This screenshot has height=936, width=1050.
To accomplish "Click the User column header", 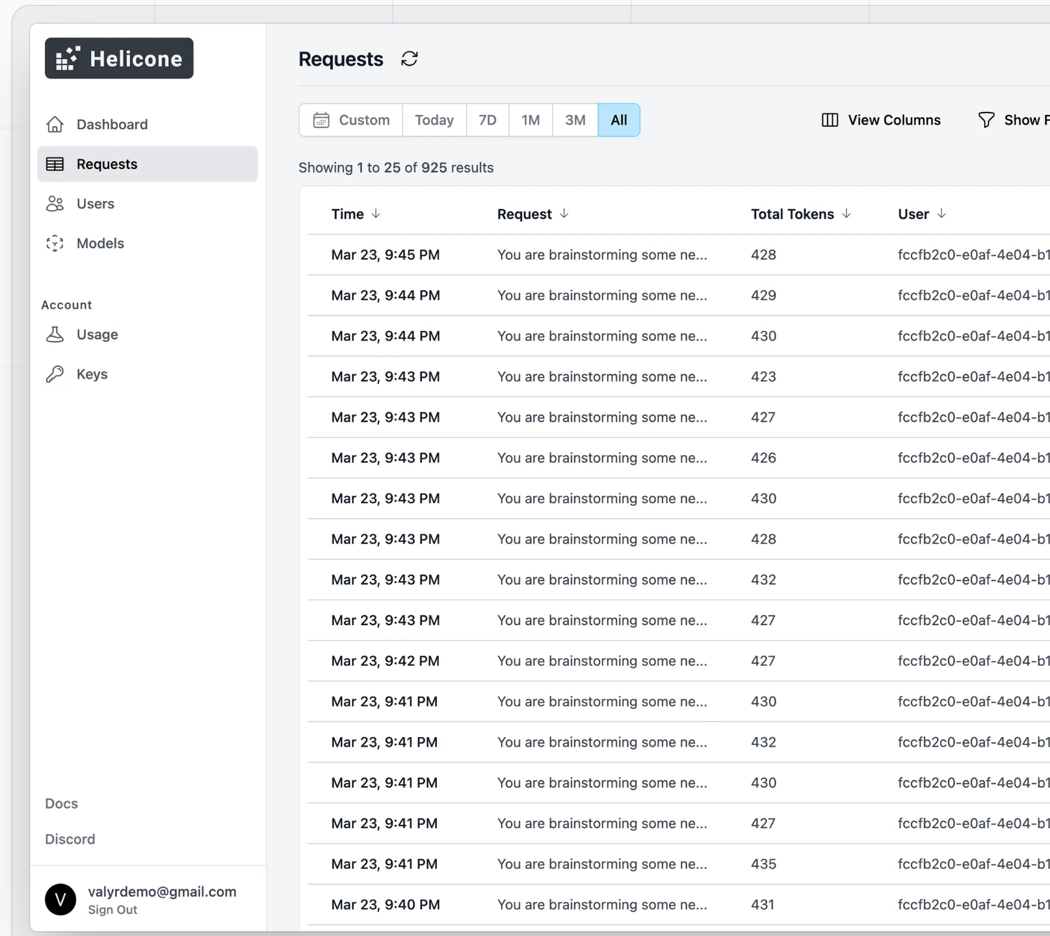I will (913, 214).
